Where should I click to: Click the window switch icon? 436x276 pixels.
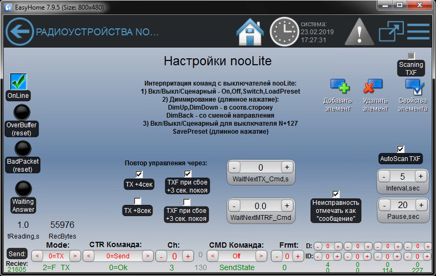[x=391, y=32]
